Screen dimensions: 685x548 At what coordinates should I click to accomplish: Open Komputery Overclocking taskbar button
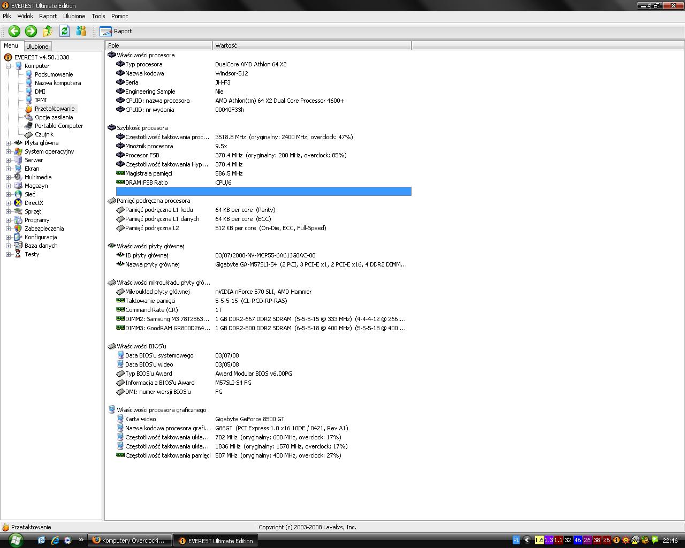click(x=131, y=541)
